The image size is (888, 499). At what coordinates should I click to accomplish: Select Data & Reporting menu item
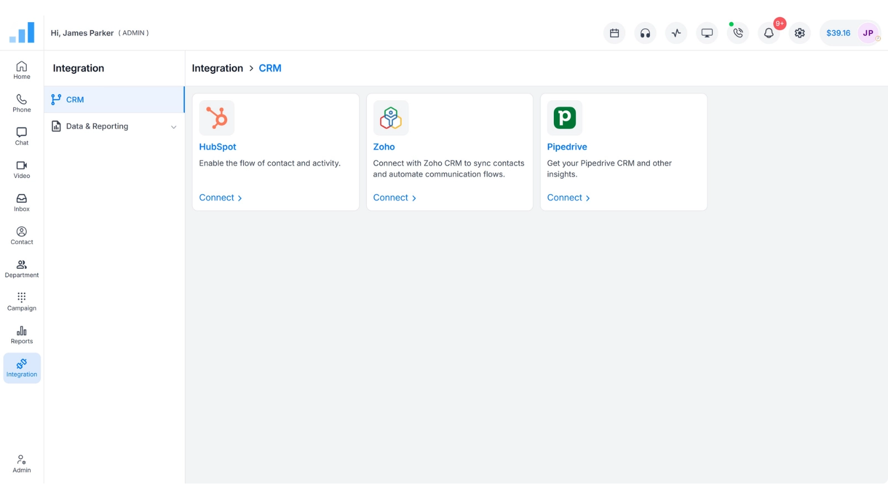[x=114, y=126]
